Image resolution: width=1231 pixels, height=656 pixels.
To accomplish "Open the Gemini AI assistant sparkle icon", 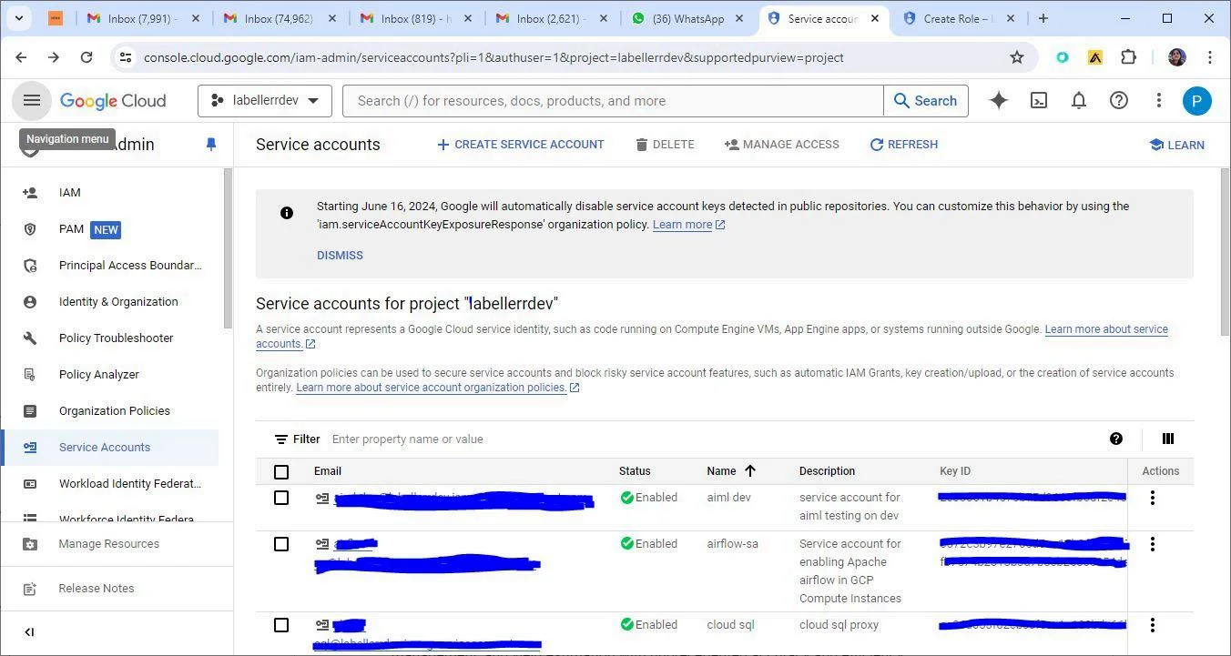I will [x=999, y=101].
